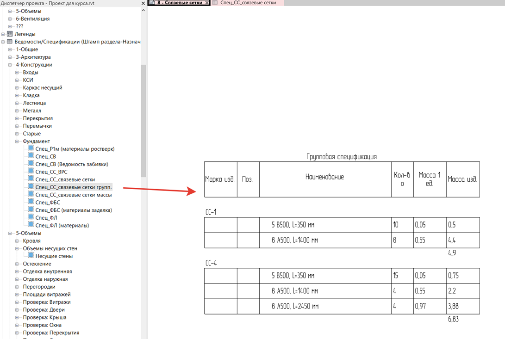Viewport: 505px width, 339px height.
Task: Expand the 5-Объемы views node at top
Action: pyautogui.click(x=10, y=11)
